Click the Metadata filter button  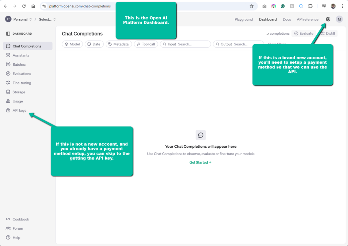(x=119, y=44)
